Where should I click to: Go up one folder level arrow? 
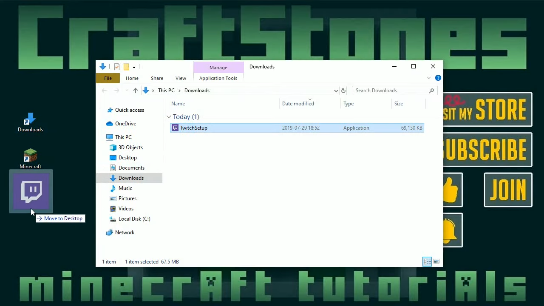[136, 91]
